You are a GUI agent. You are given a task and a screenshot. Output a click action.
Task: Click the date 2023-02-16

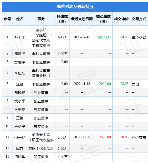(82, 37)
